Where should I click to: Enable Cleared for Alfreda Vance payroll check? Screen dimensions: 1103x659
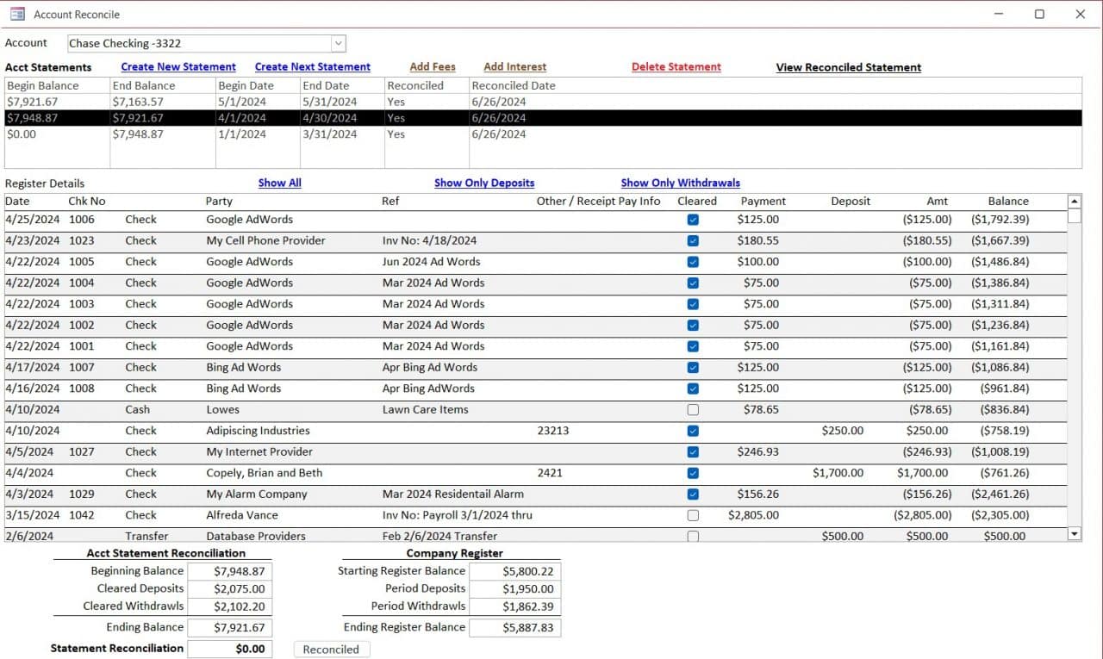point(693,515)
